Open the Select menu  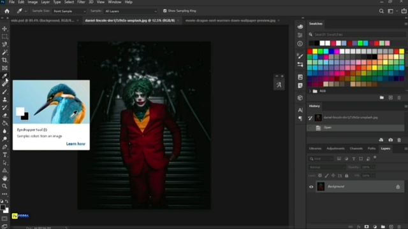(x=69, y=2)
